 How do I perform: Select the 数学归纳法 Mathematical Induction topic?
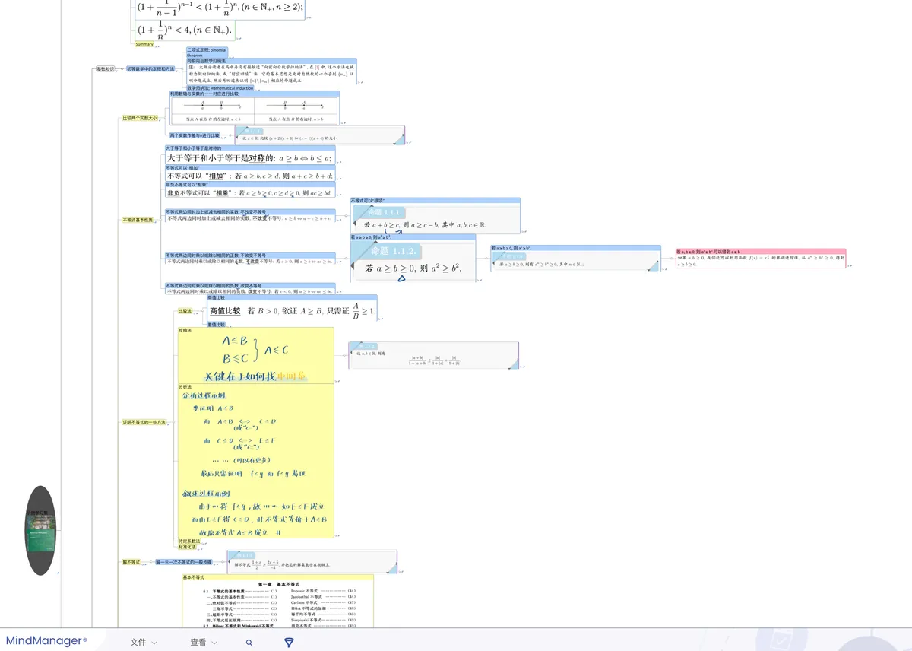(220, 88)
